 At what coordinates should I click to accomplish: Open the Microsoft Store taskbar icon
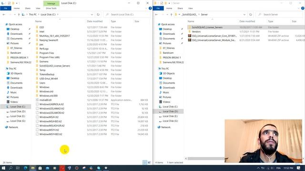40,168
